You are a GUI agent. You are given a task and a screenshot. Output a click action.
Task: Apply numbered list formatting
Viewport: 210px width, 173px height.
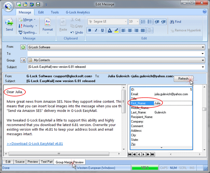click(x=143, y=22)
